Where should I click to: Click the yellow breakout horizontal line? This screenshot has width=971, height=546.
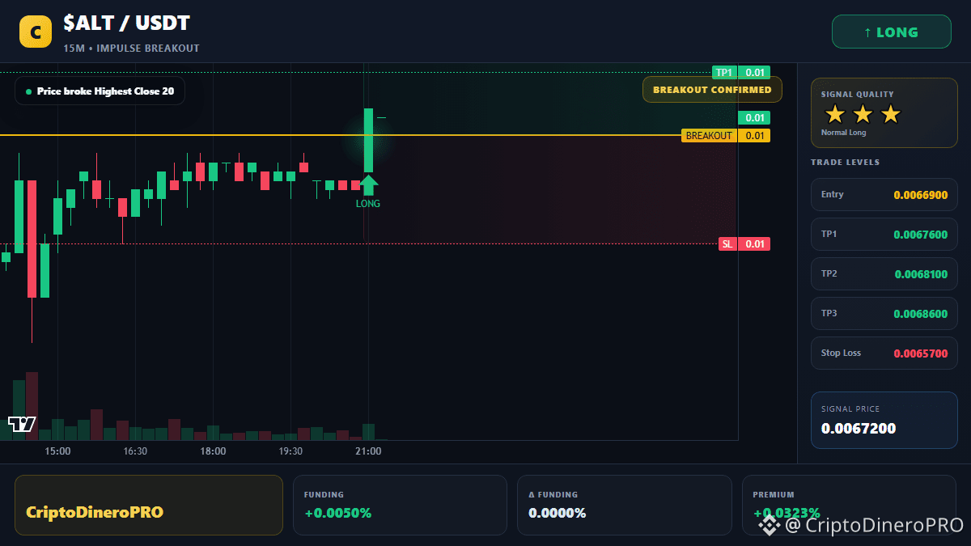point(341,135)
